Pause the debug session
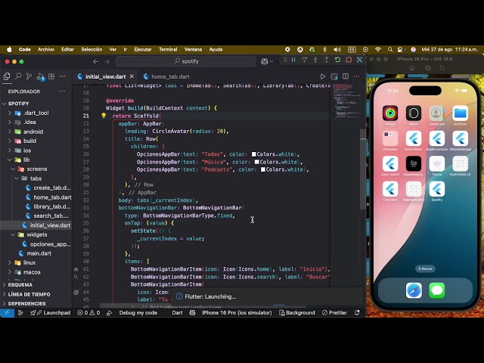The image size is (484, 363). point(293,60)
